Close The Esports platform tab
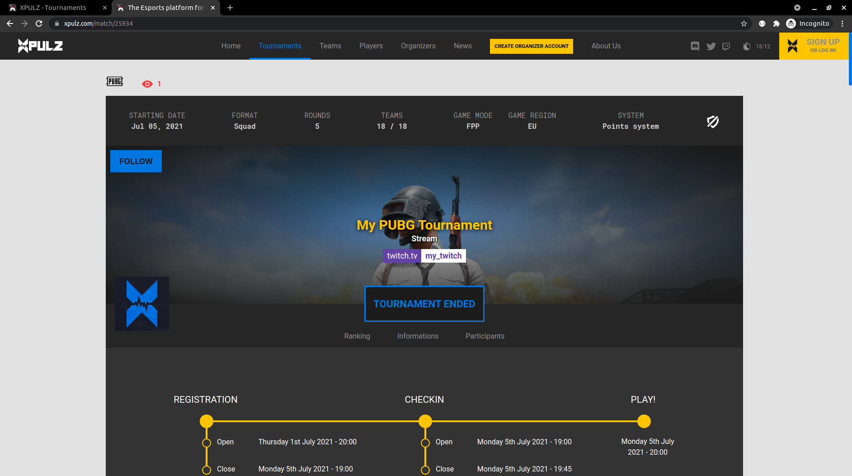 point(213,8)
